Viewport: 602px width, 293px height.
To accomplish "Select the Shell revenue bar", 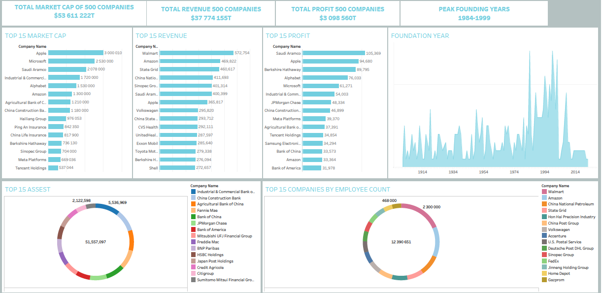I will click(x=177, y=168).
